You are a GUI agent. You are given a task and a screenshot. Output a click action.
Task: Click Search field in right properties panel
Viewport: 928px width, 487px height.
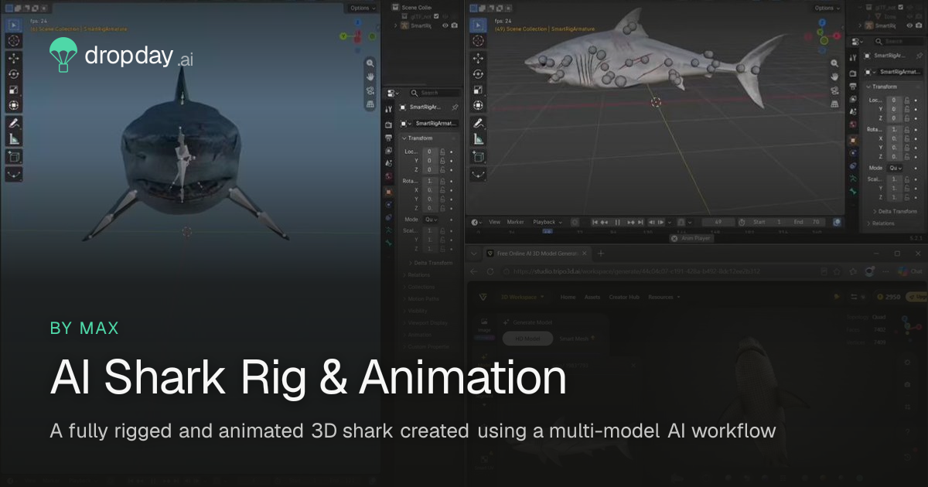(899, 41)
